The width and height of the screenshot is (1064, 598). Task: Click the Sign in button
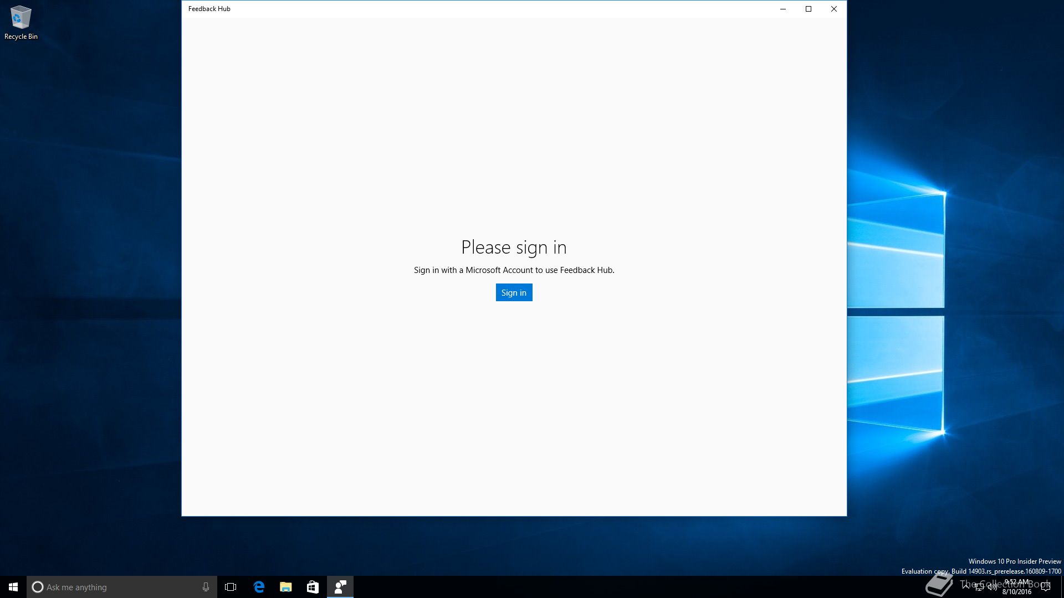click(x=514, y=292)
